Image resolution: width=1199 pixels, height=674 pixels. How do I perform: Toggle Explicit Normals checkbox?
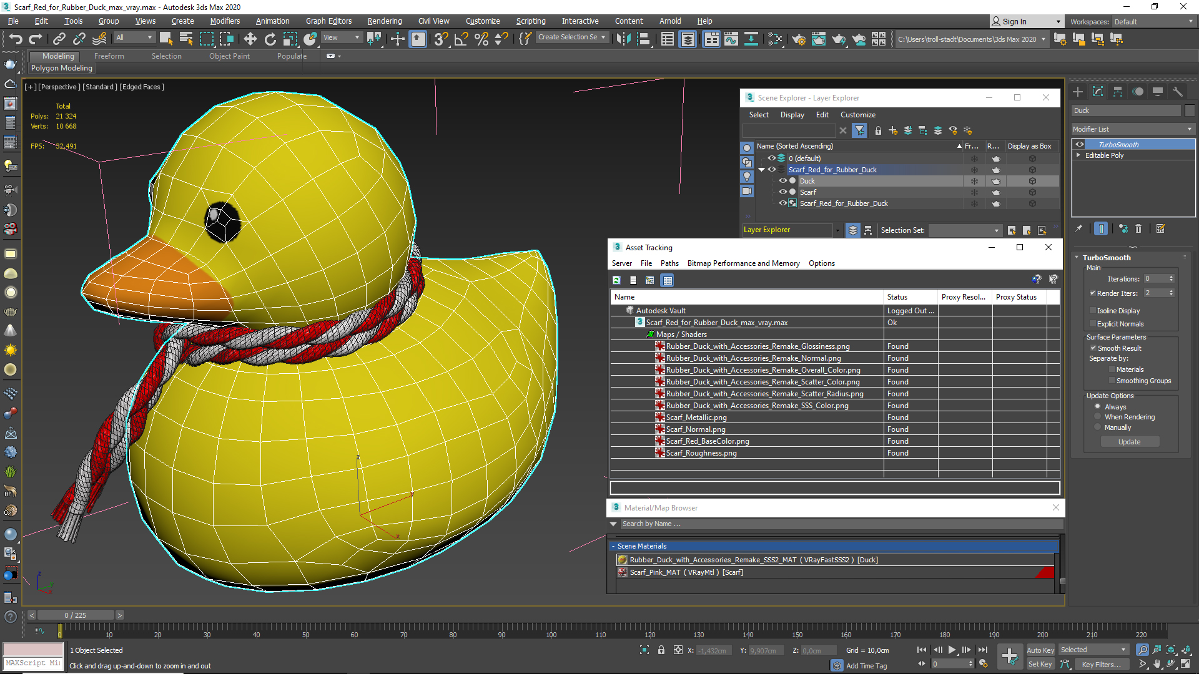pyautogui.click(x=1093, y=323)
